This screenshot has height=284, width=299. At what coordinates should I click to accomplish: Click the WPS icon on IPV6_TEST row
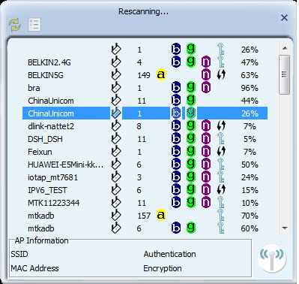point(221,190)
